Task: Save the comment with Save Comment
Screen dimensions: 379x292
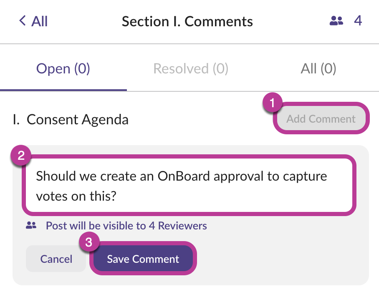Action: [143, 259]
